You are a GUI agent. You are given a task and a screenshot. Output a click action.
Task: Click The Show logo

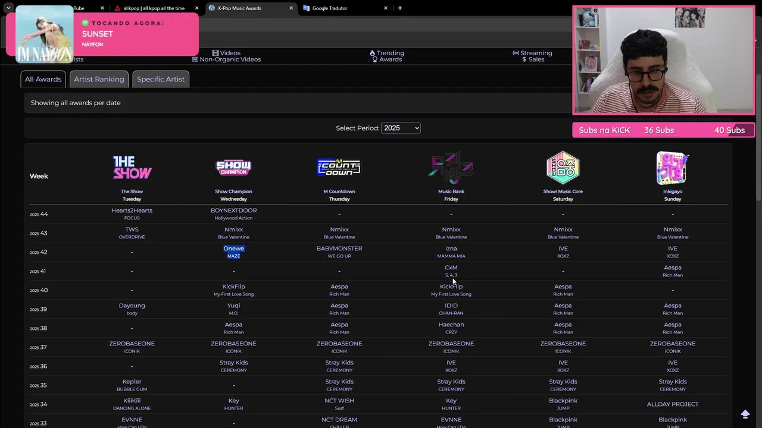click(132, 168)
